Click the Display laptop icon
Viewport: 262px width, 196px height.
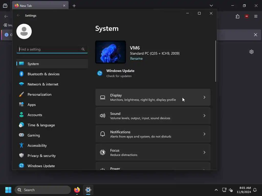(x=103, y=97)
